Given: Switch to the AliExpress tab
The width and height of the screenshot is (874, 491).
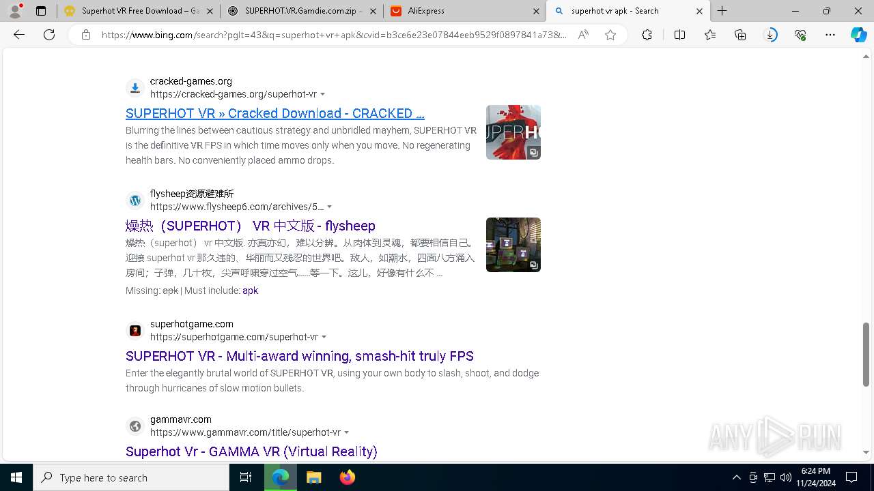Looking at the screenshot, I should (x=464, y=11).
